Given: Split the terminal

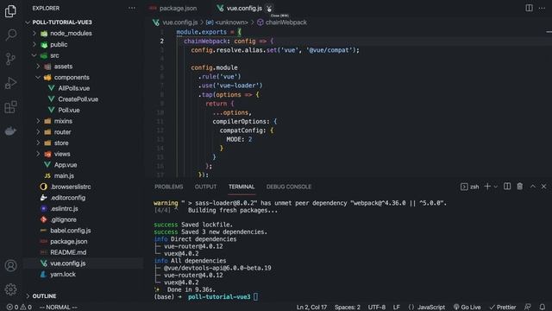Looking at the screenshot, I should [507, 187].
